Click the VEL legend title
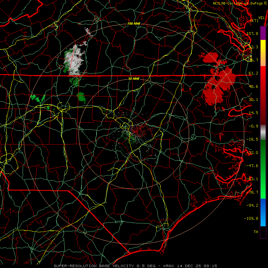 pos(262,18)
